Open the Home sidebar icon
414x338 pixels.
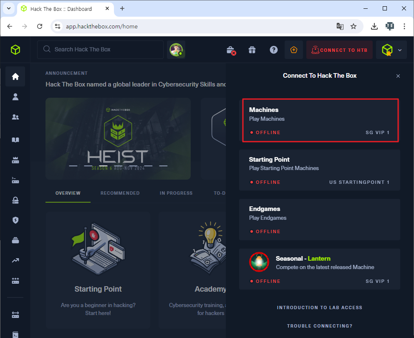pos(15,76)
